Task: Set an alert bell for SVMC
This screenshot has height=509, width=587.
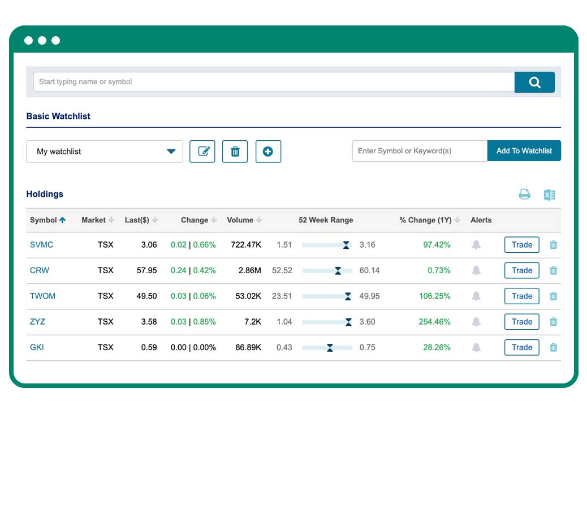Action: tap(476, 244)
